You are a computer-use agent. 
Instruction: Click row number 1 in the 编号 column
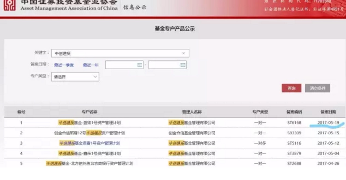21,123
